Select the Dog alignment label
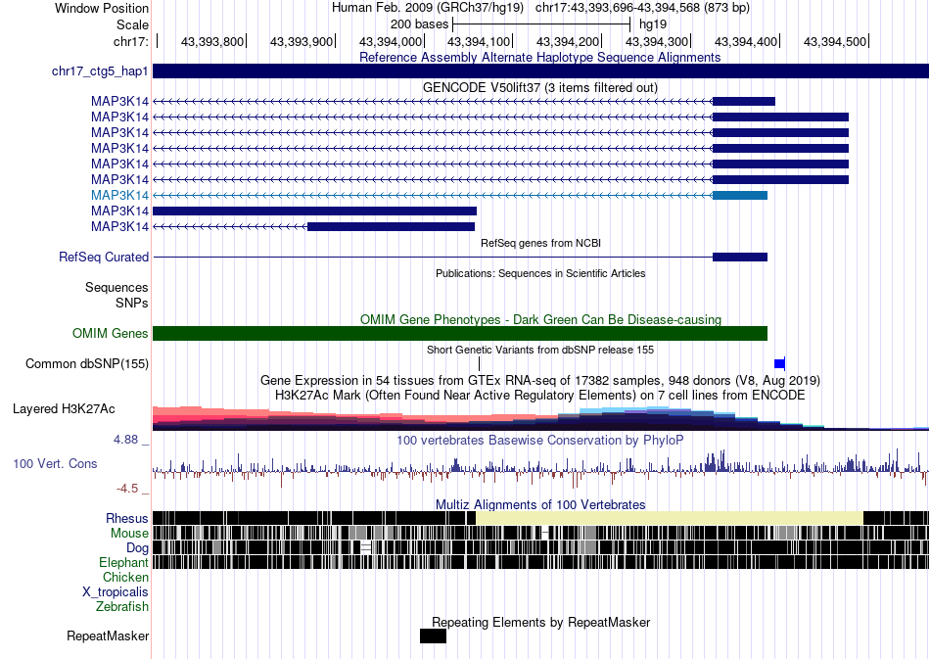930x659 pixels. [x=137, y=547]
